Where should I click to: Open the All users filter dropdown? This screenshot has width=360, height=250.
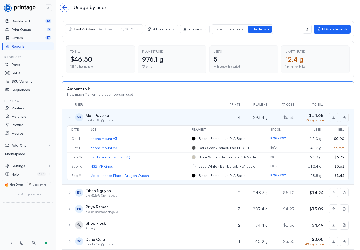click(195, 29)
